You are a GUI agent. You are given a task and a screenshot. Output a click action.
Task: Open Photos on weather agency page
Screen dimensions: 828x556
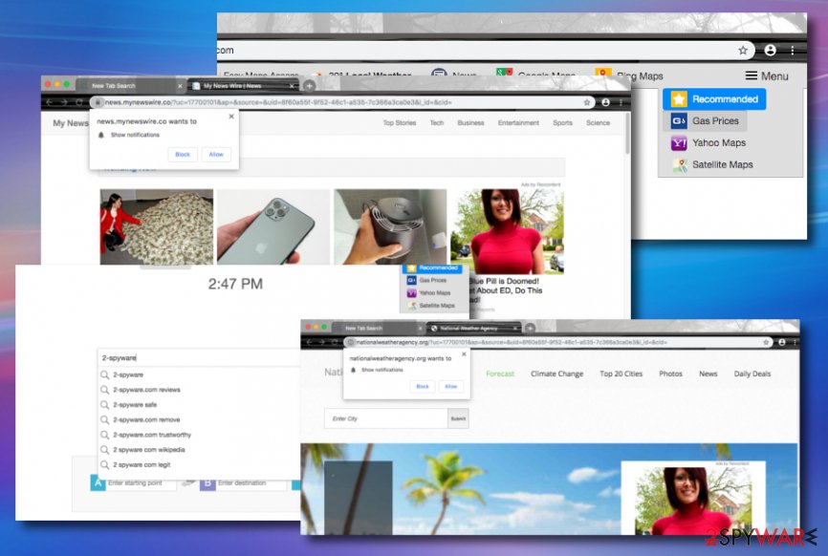pyautogui.click(x=670, y=374)
